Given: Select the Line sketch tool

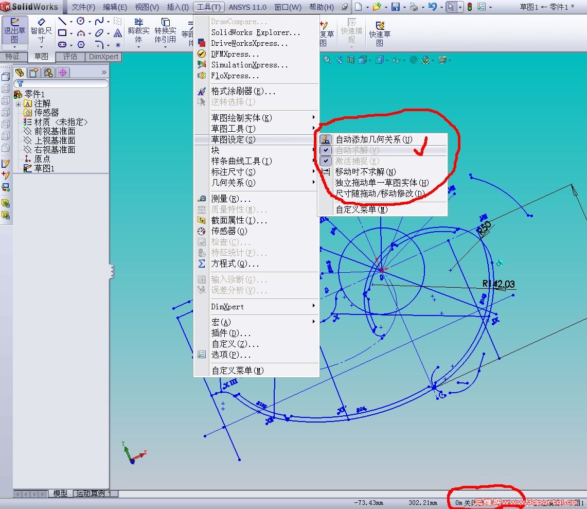Looking at the screenshot, I should coord(62,21).
